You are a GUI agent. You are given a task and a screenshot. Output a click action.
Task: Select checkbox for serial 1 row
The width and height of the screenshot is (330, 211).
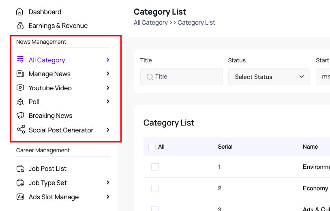(155, 167)
